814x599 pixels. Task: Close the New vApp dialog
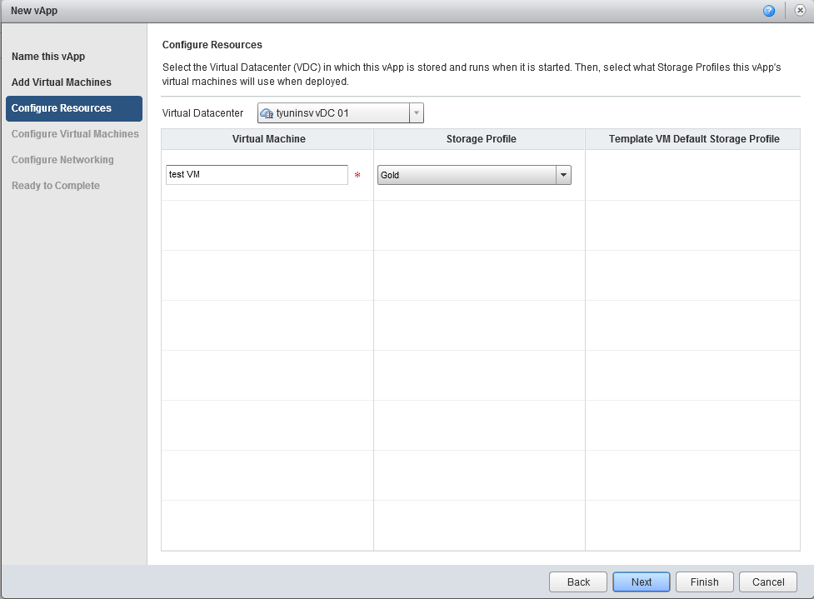800,11
